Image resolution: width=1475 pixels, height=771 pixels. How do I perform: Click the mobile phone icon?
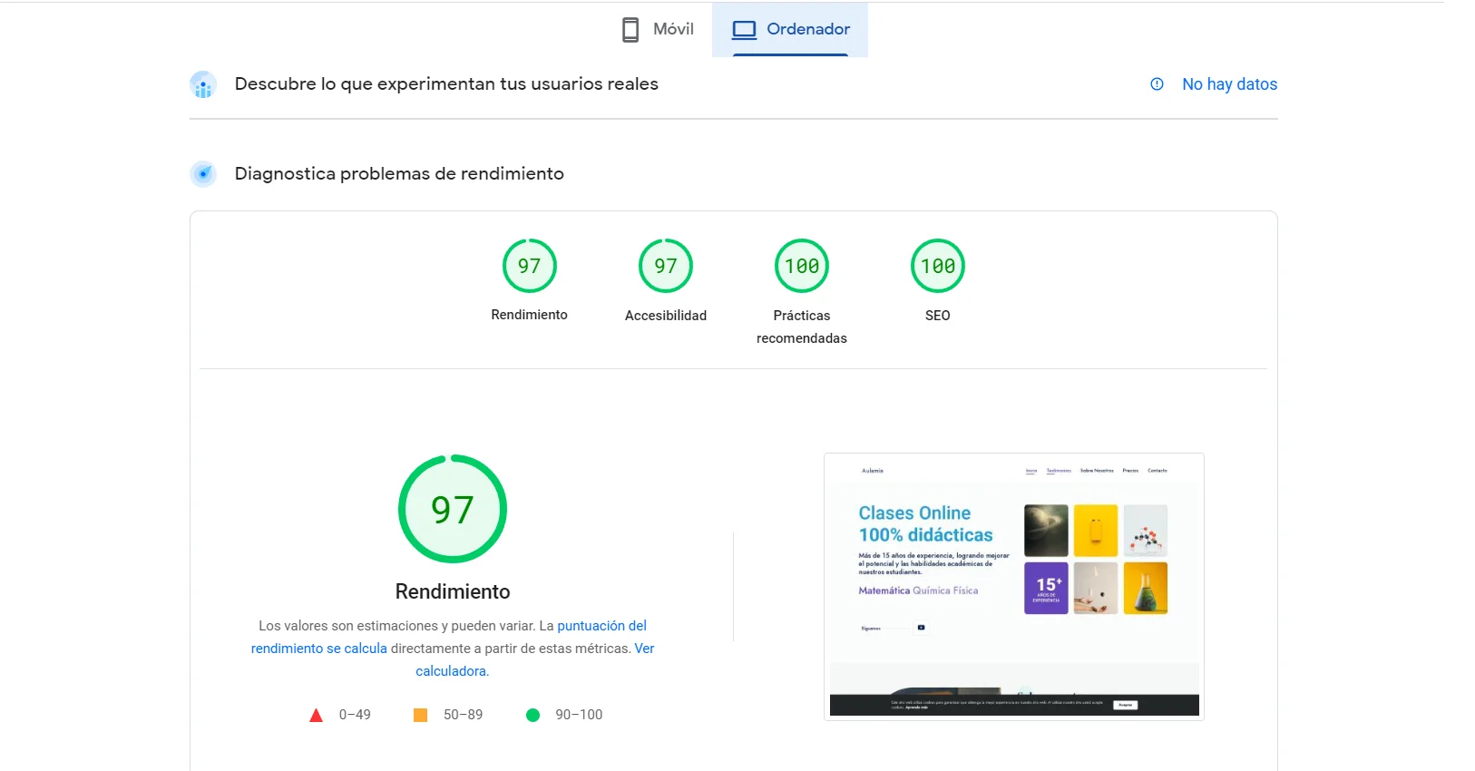point(630,29)
